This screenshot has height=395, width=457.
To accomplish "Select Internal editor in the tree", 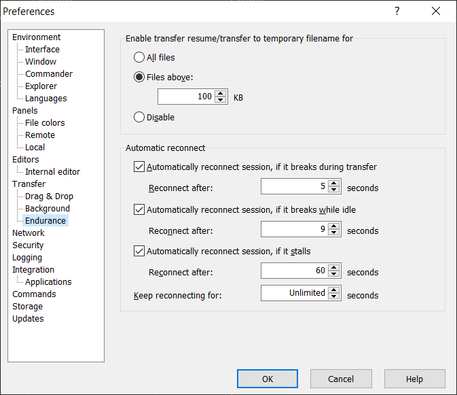I will [x=52, y=171].
